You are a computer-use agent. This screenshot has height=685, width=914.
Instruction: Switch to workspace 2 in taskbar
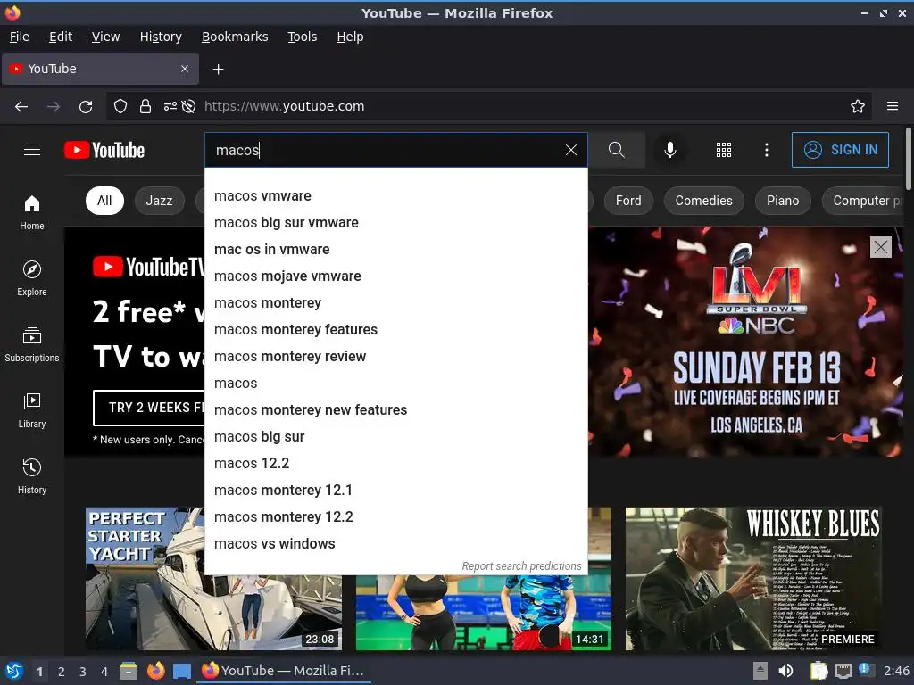click(62, 671)
